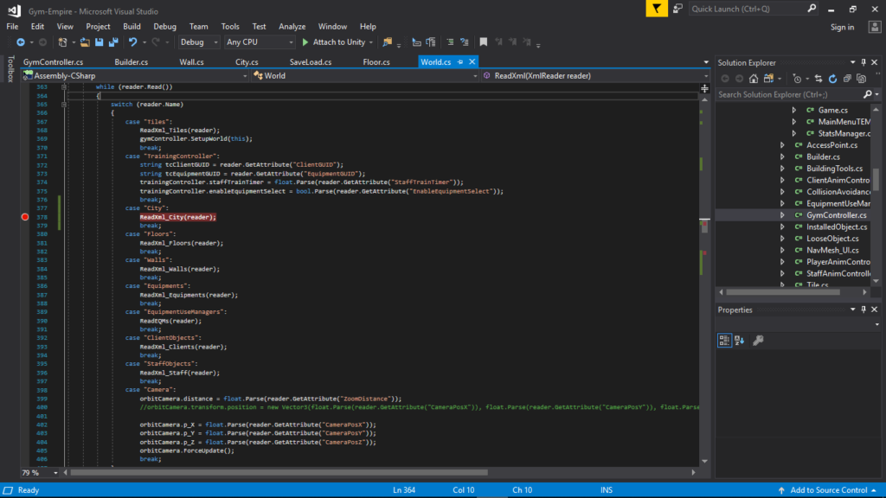Open the Debug configuration dropdown
886x498 pixels.
(x=198, y=41)
